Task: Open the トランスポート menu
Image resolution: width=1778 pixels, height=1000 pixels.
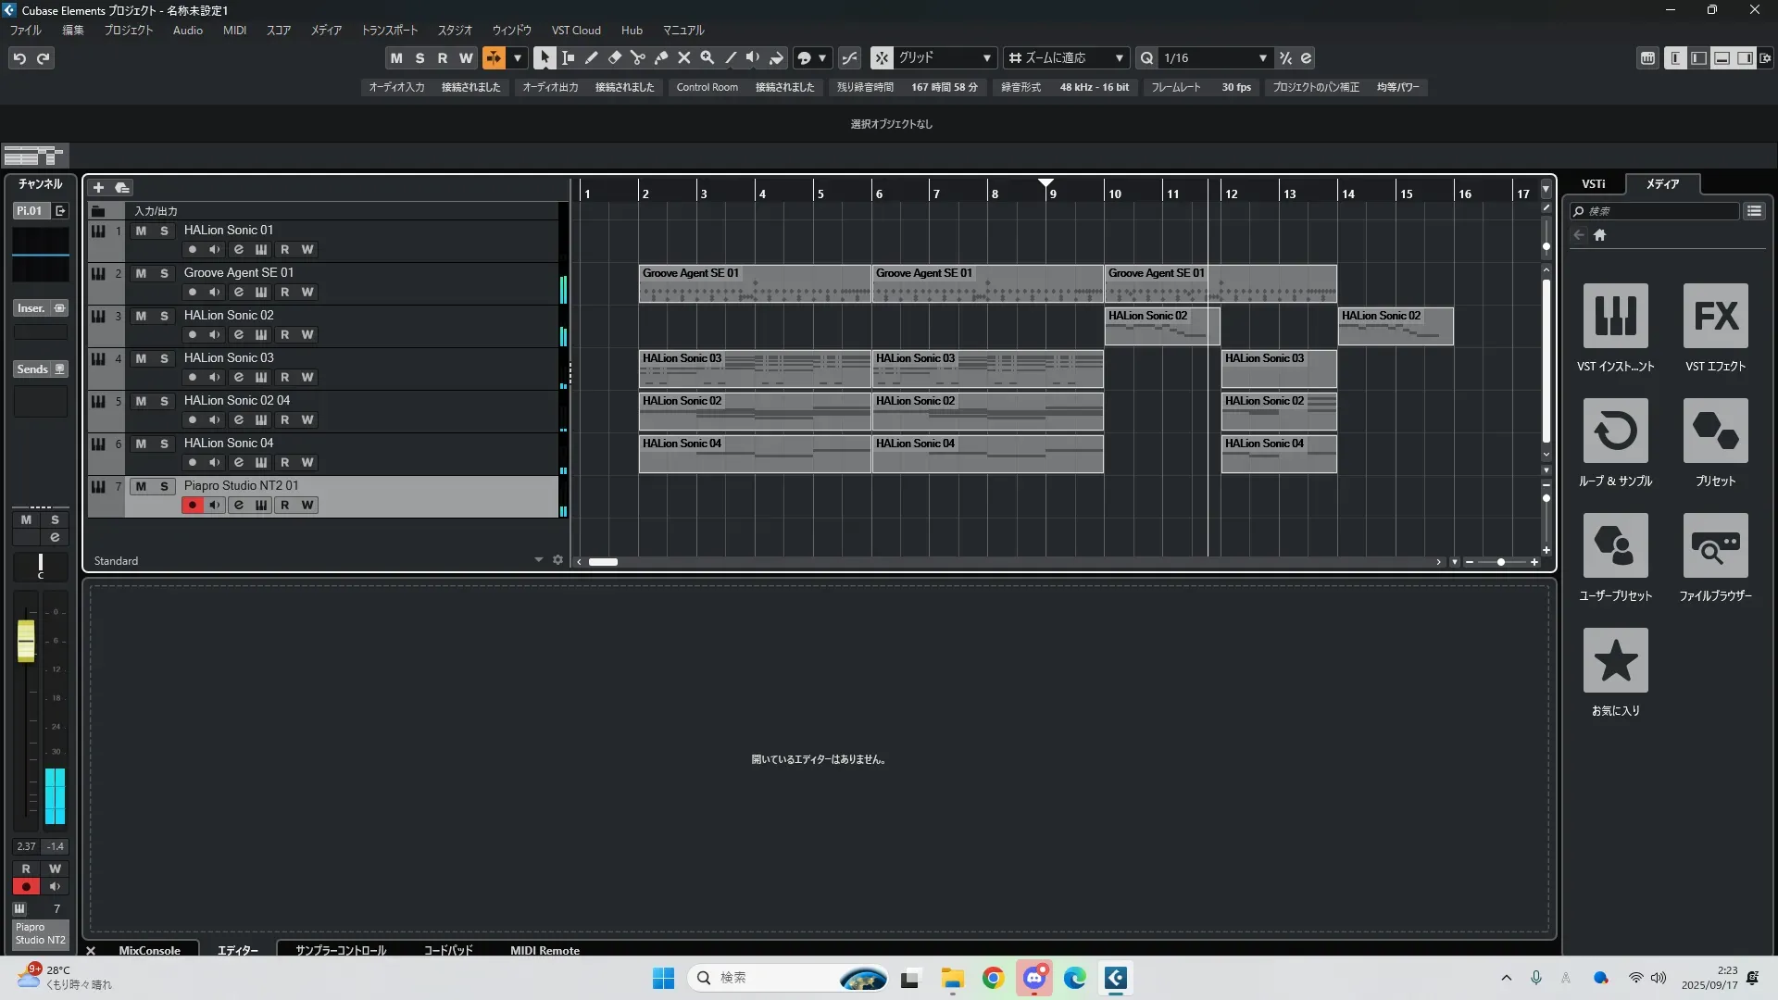Action: click(389, 31)
